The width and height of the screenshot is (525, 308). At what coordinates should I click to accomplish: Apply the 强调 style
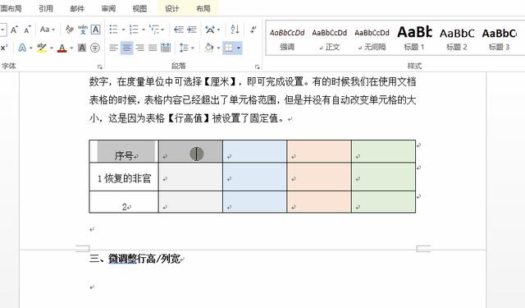(x=287, y=39)
